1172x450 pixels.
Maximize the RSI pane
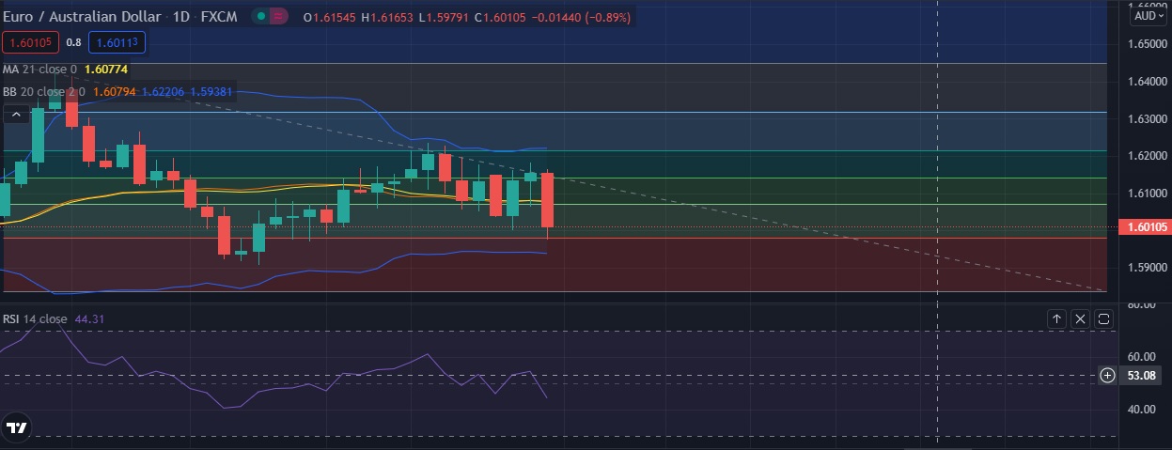(x=1103, y=319)
